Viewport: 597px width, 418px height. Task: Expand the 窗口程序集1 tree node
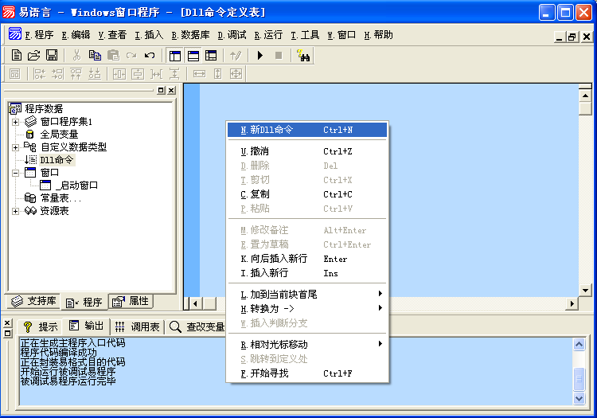15,122
